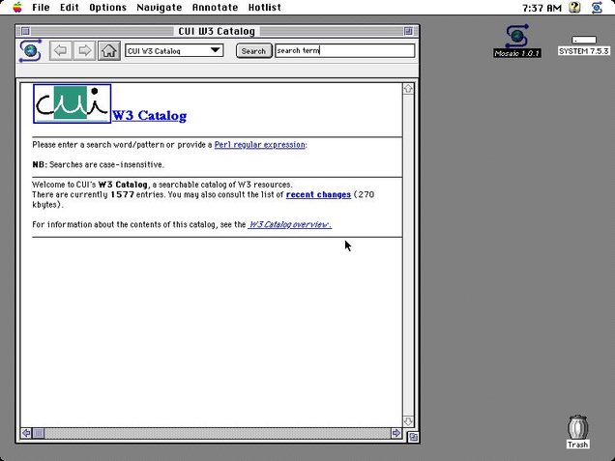Click the window zoom box
Screen dimensions: 615x461
click(x=408, y=31)
